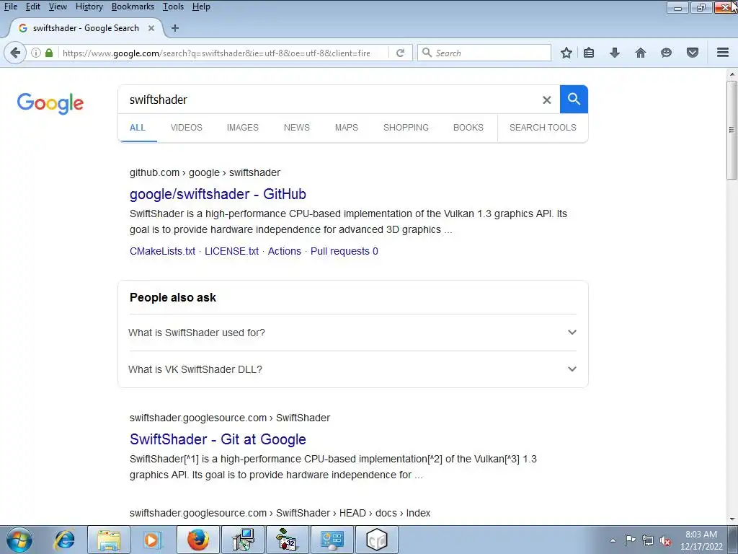Open SwiftShader - Git at Google result
This screenshot has height=554, width=738.
[218, 439]
